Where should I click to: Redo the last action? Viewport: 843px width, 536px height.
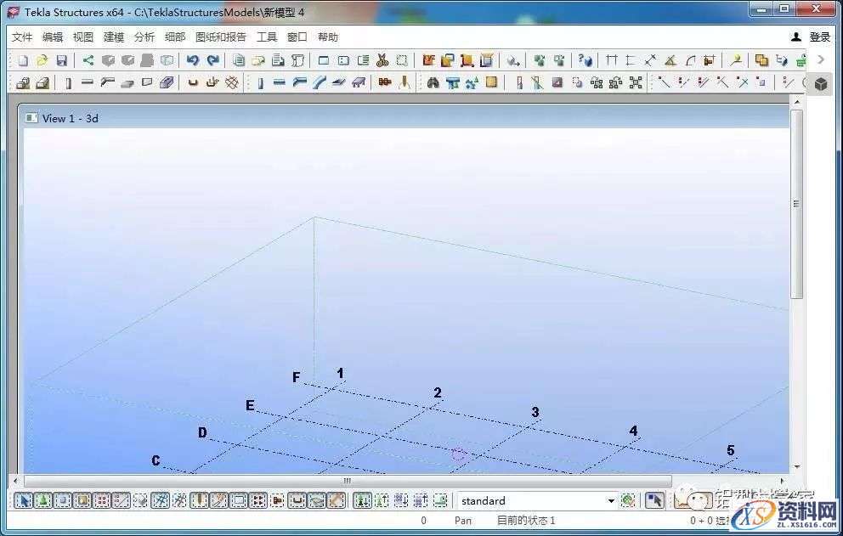tap(212, 59)
